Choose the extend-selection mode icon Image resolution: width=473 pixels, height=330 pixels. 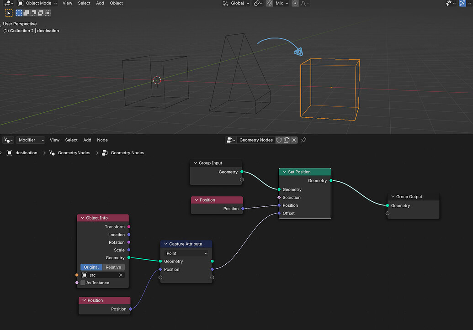coord(26,13)
